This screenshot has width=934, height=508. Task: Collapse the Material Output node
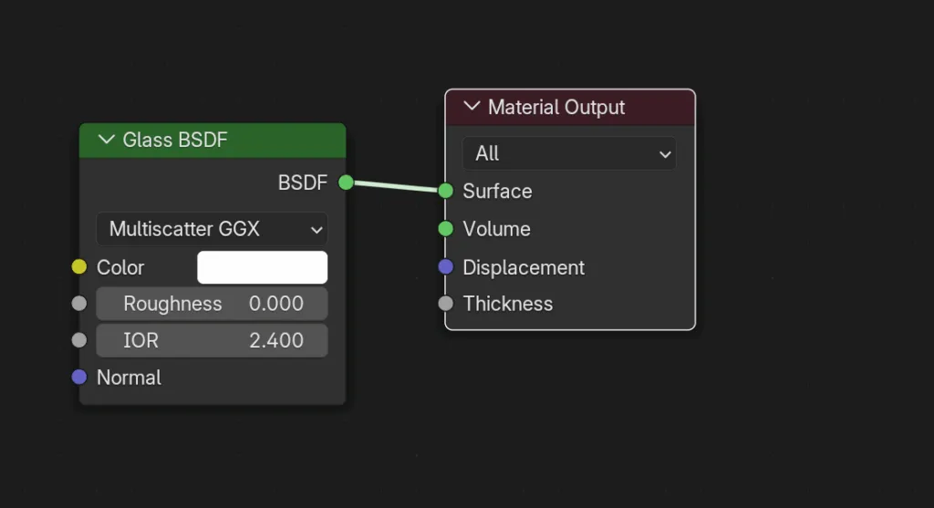[x=472, y=107]
